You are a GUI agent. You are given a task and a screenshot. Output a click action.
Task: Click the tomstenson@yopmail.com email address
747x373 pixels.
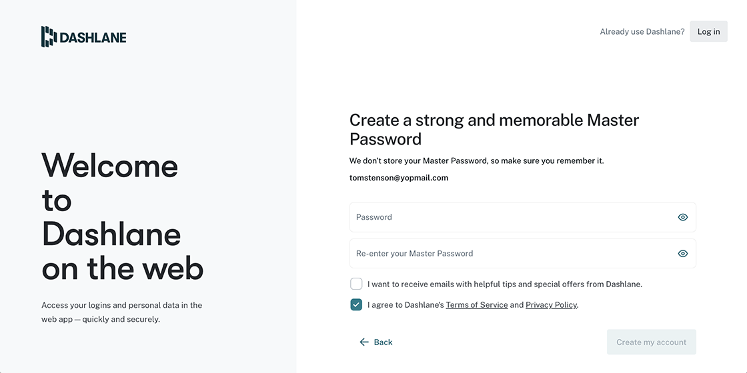click(x=399, y=178)
